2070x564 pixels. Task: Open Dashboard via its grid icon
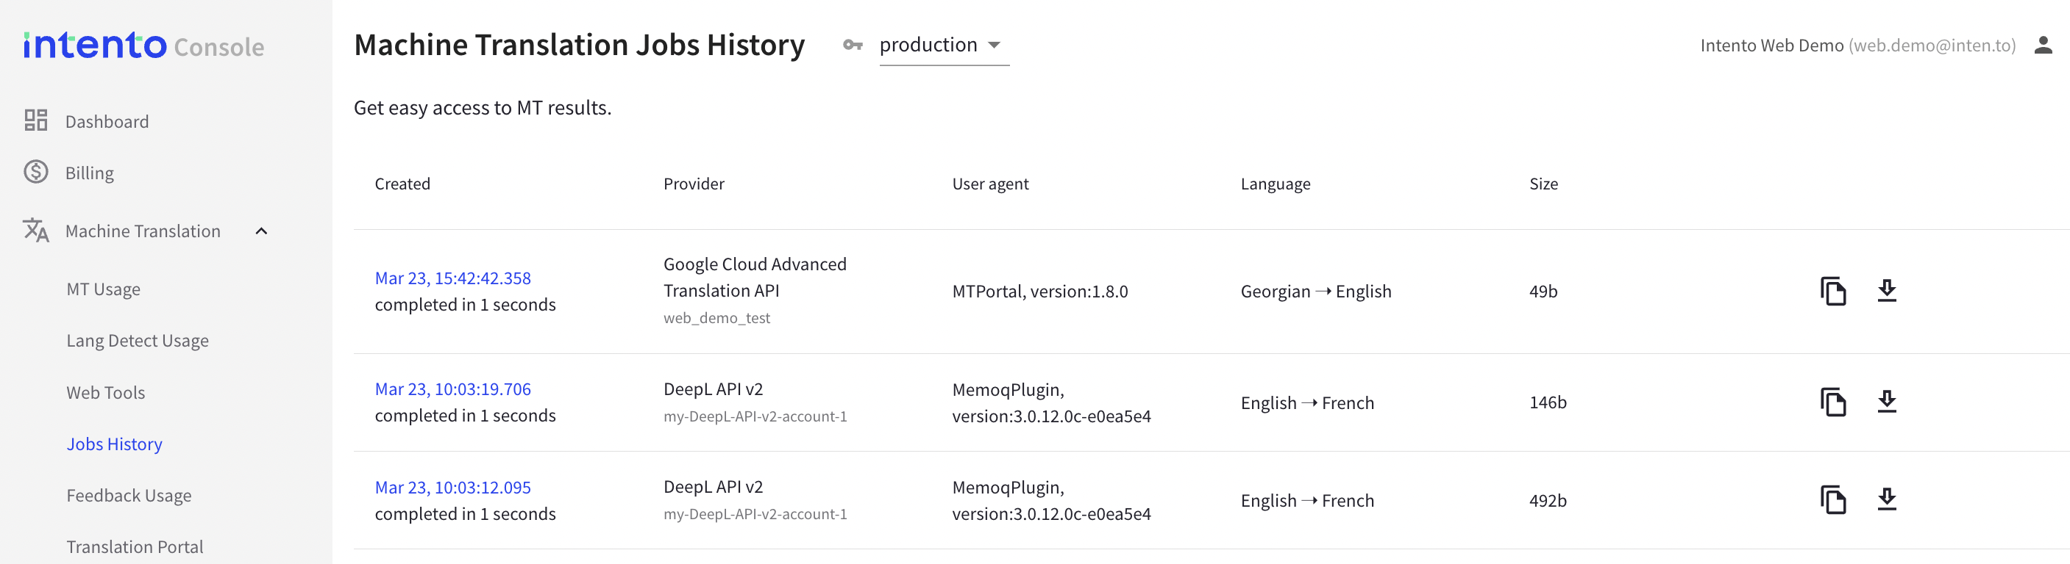36,120
